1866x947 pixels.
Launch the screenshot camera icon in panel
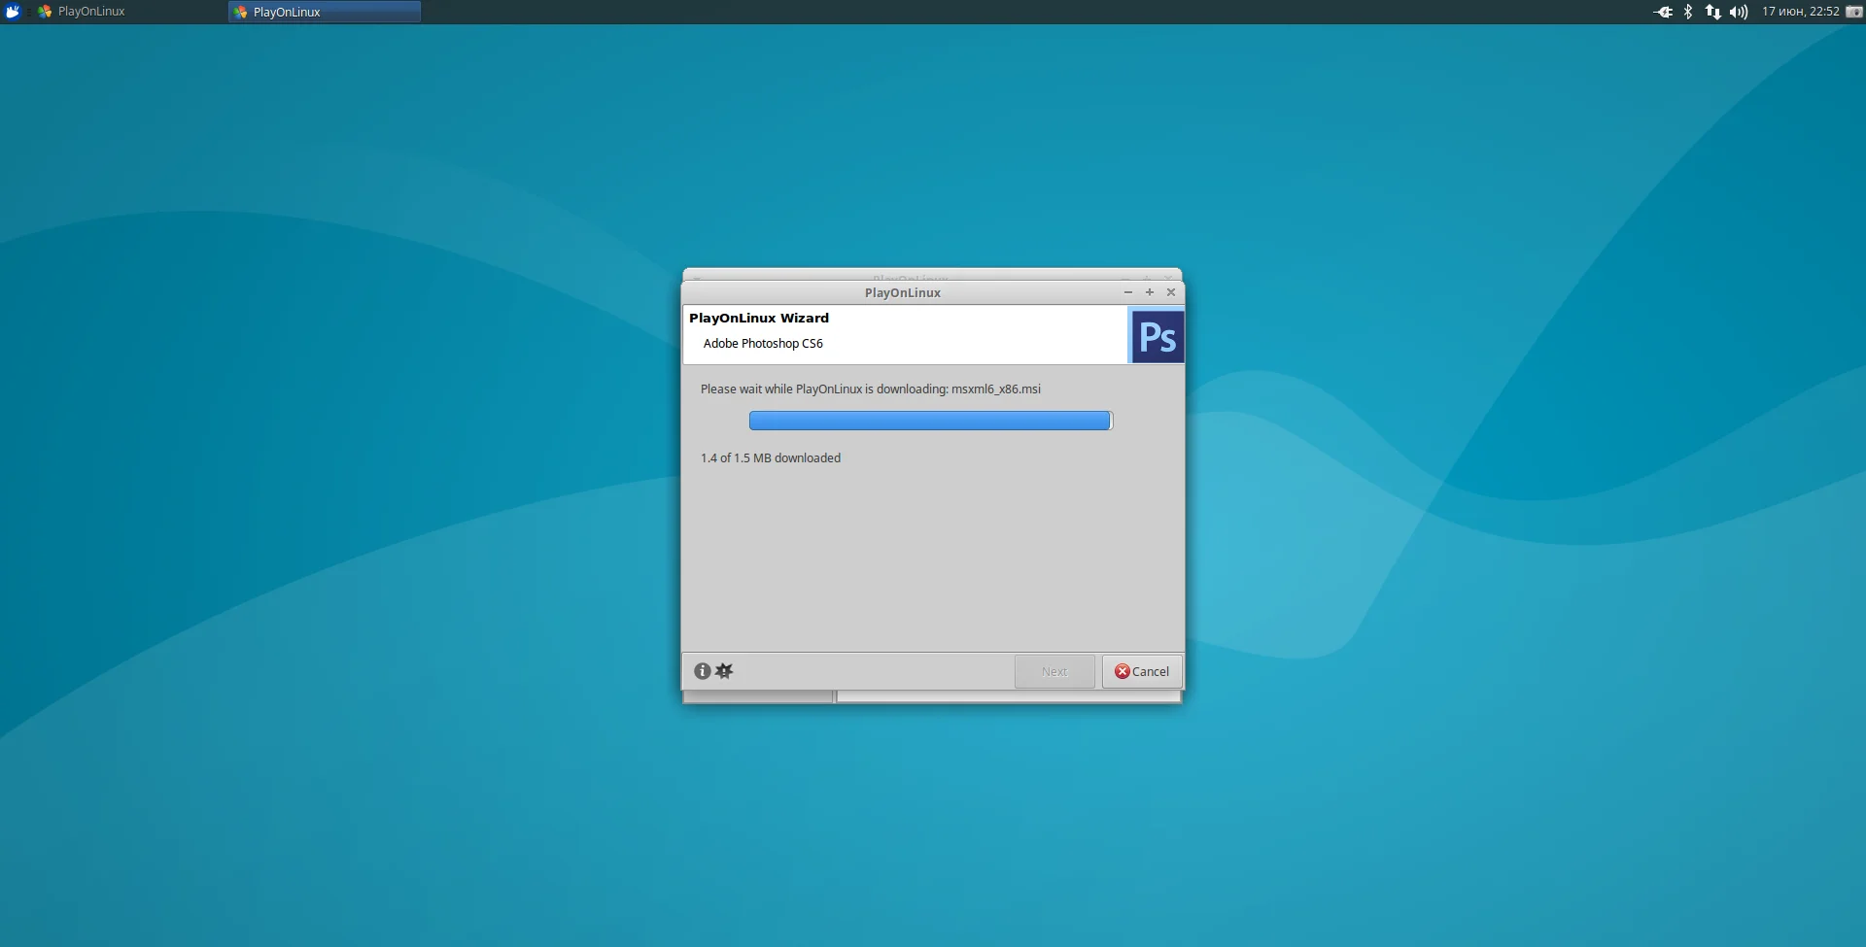1854,12
